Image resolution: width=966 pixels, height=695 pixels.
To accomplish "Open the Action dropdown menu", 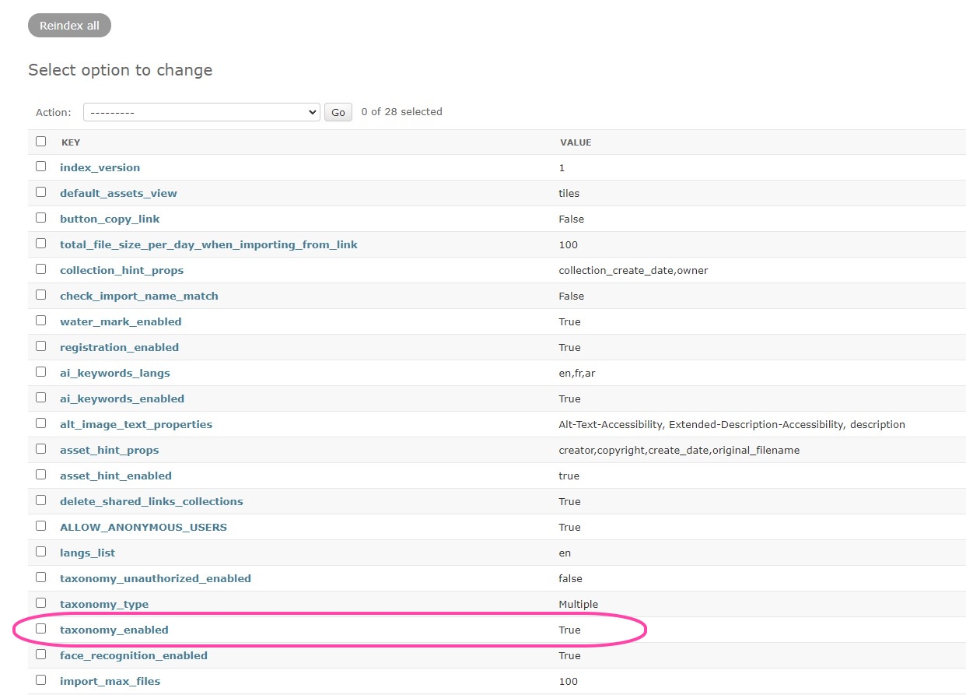I will (201, 112).
